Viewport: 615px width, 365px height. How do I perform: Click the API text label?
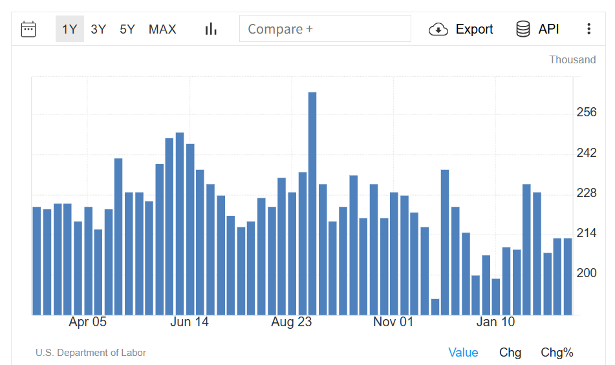[x=548, y=29]
